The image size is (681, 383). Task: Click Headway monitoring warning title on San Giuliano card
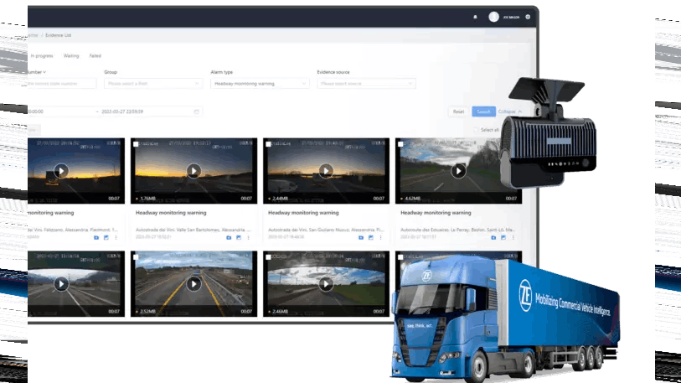[x=303, y=213]
